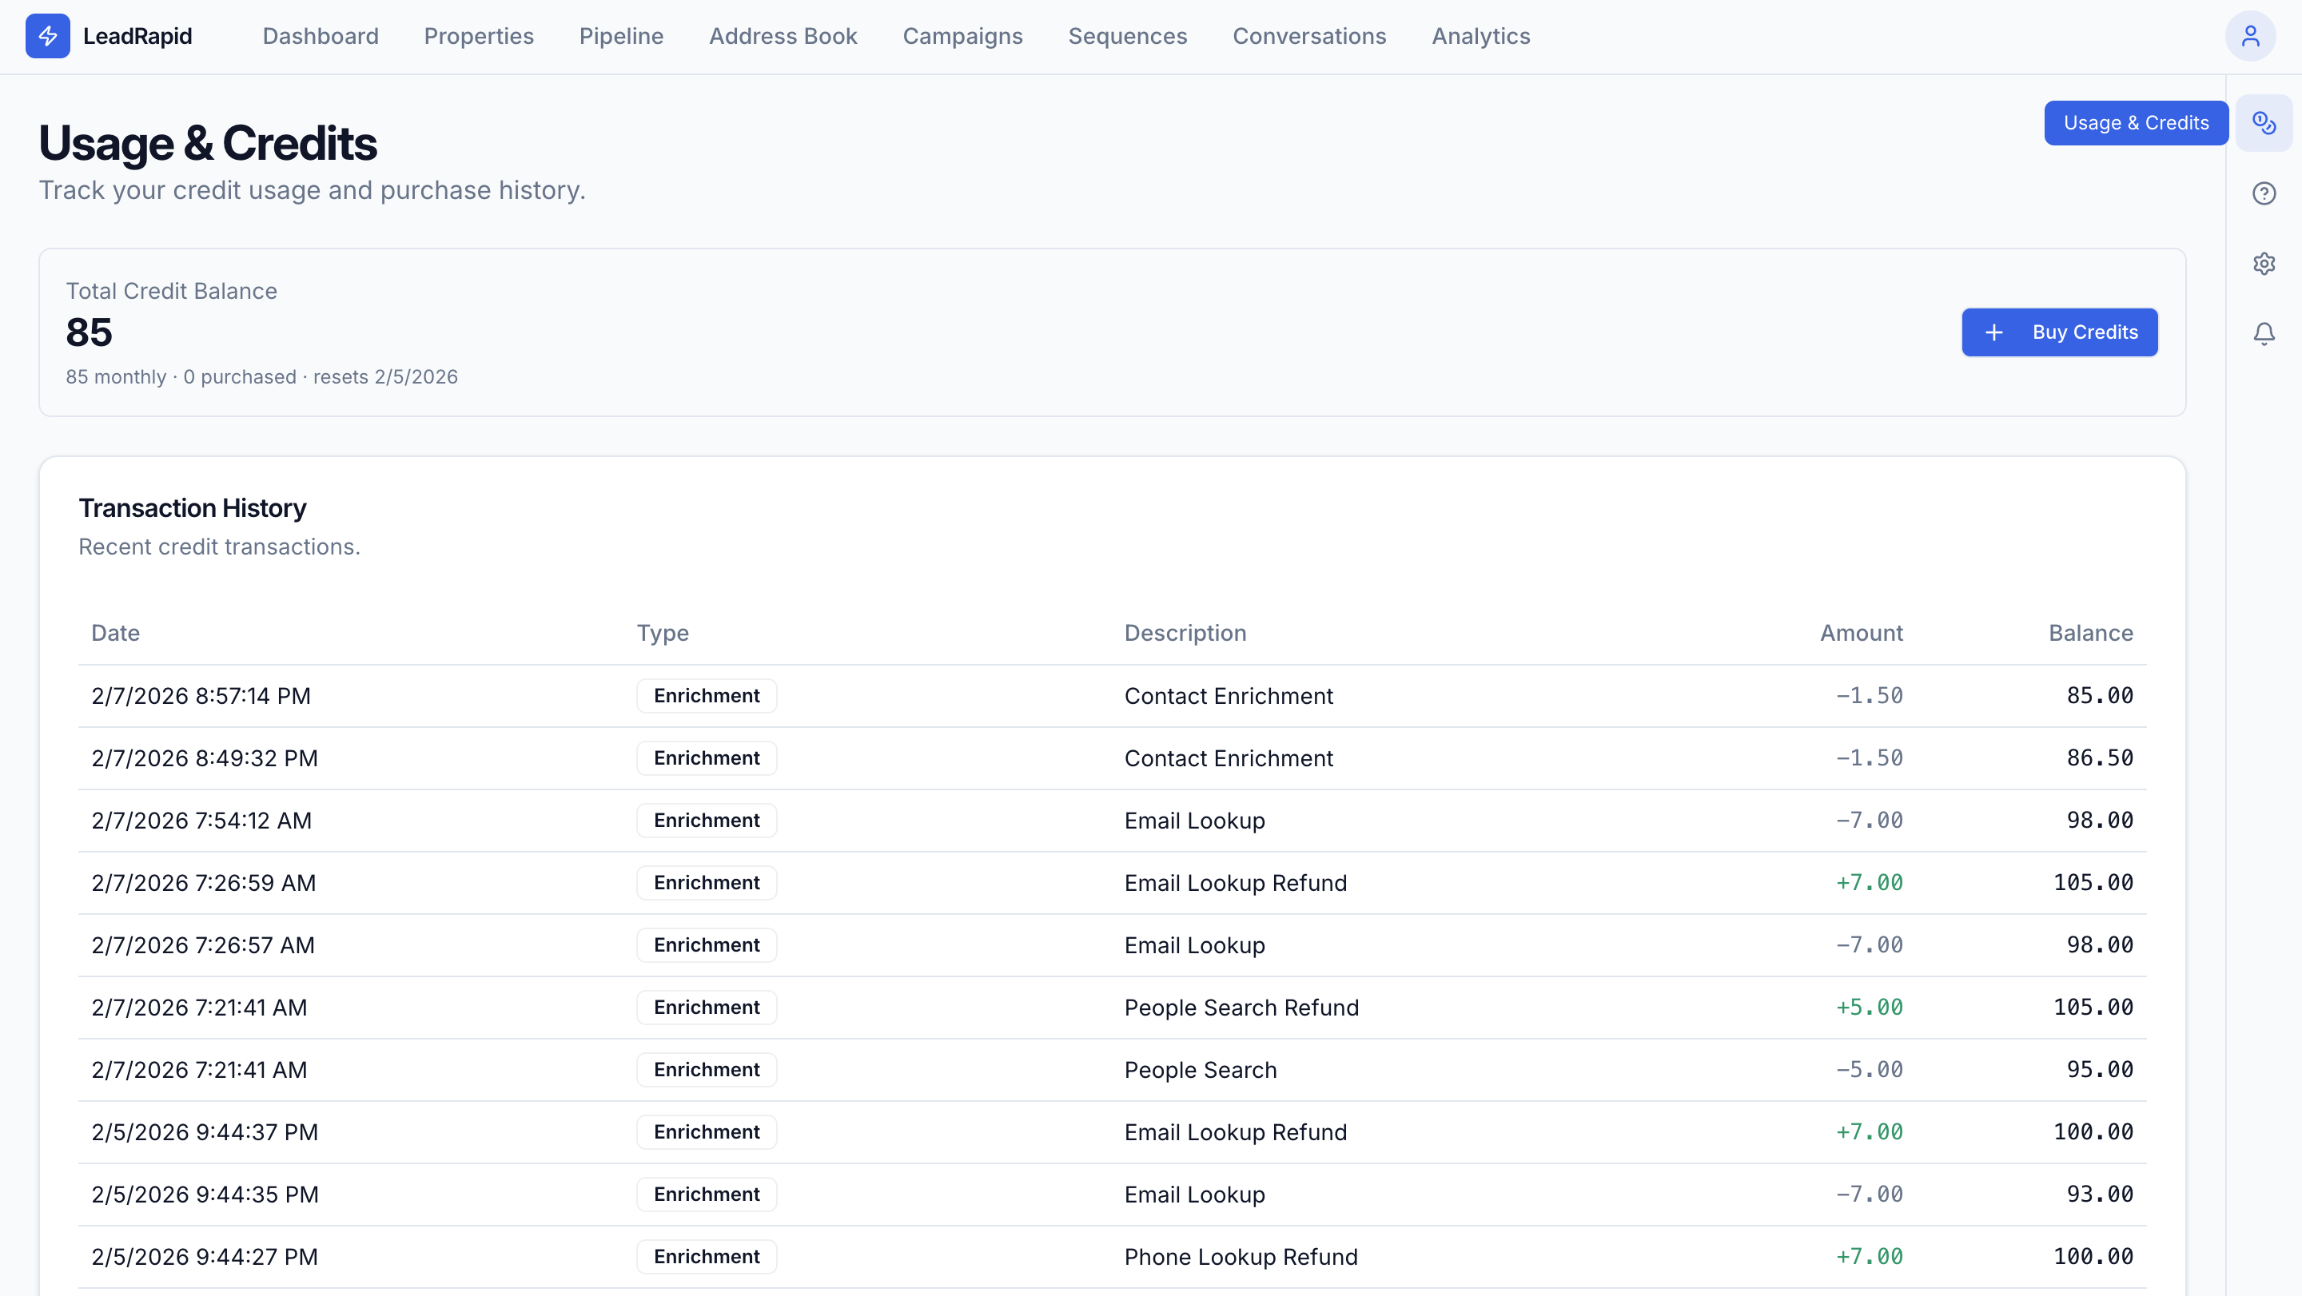Switch to the Pipeline section

[x=621, y=36]
